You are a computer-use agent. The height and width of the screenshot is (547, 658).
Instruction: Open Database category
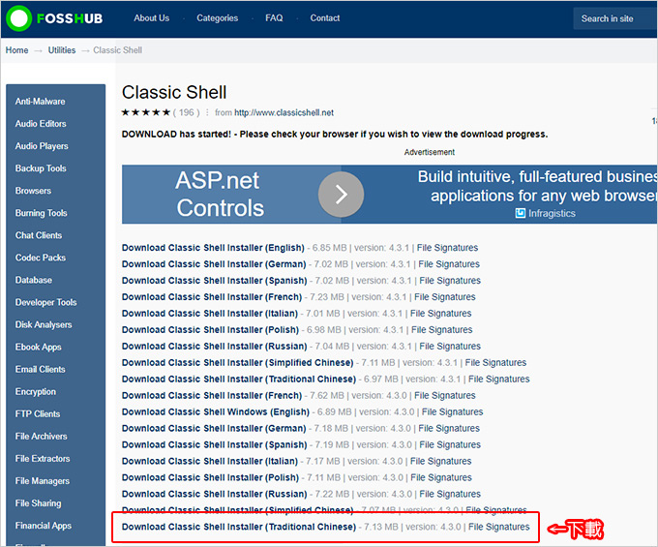coord(34,280)
